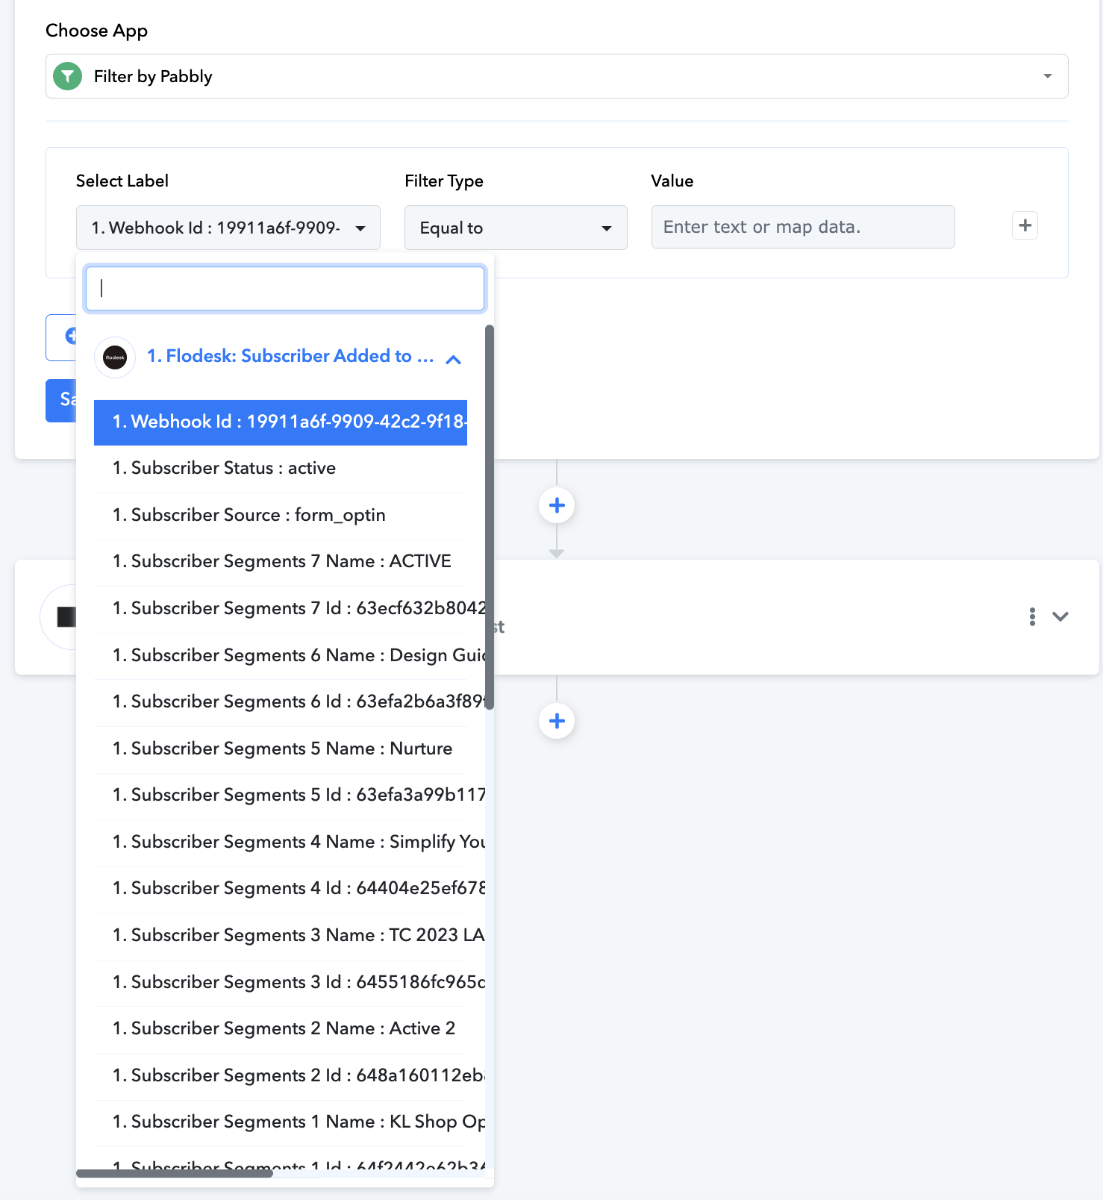Select Subscriber Segments 7 Name : ACTIVE
The width and height of the screenshot is (1103, 1200).
click(281, 562)
